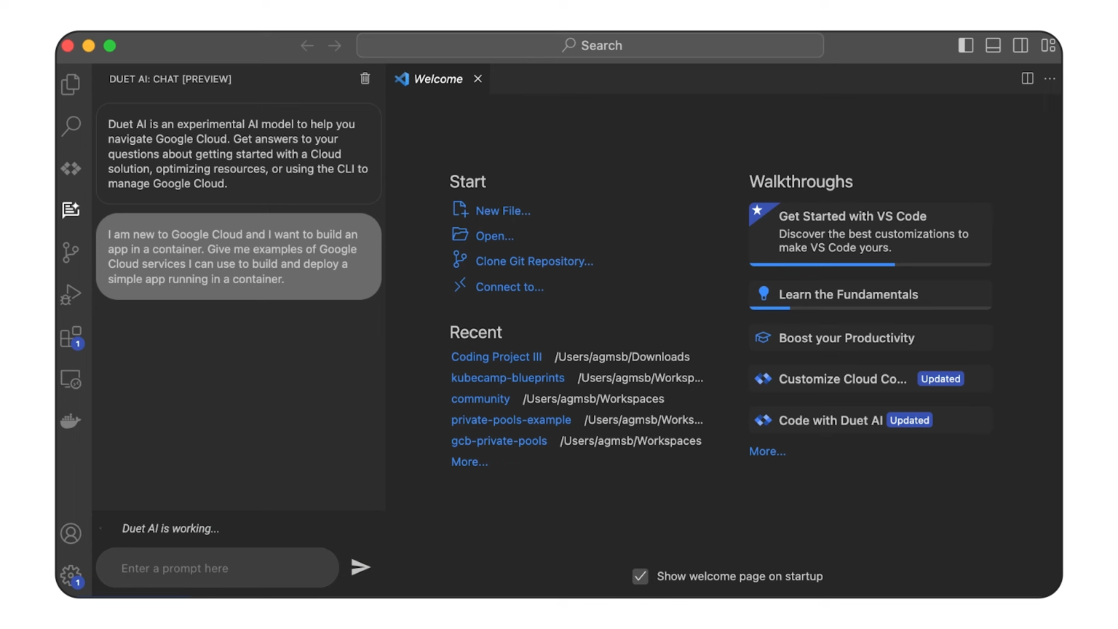Open Learn the Fundamentals walkthrough
The height and width of the screenshot is (629, 1118).
tap(871, 295)
